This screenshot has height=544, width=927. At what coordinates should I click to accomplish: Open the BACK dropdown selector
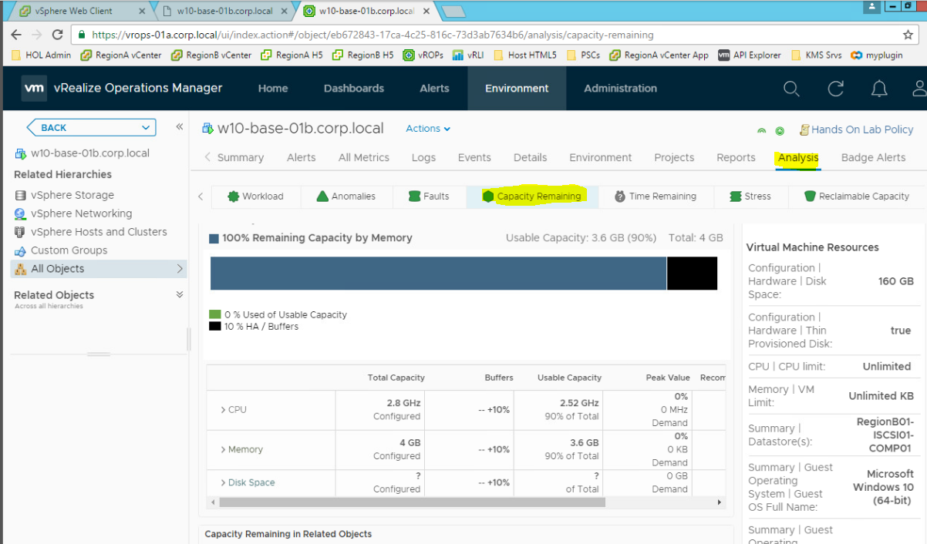(91, 127)
